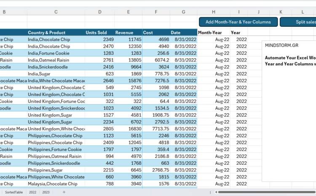Select revenue value 13805

coord(129,60)
